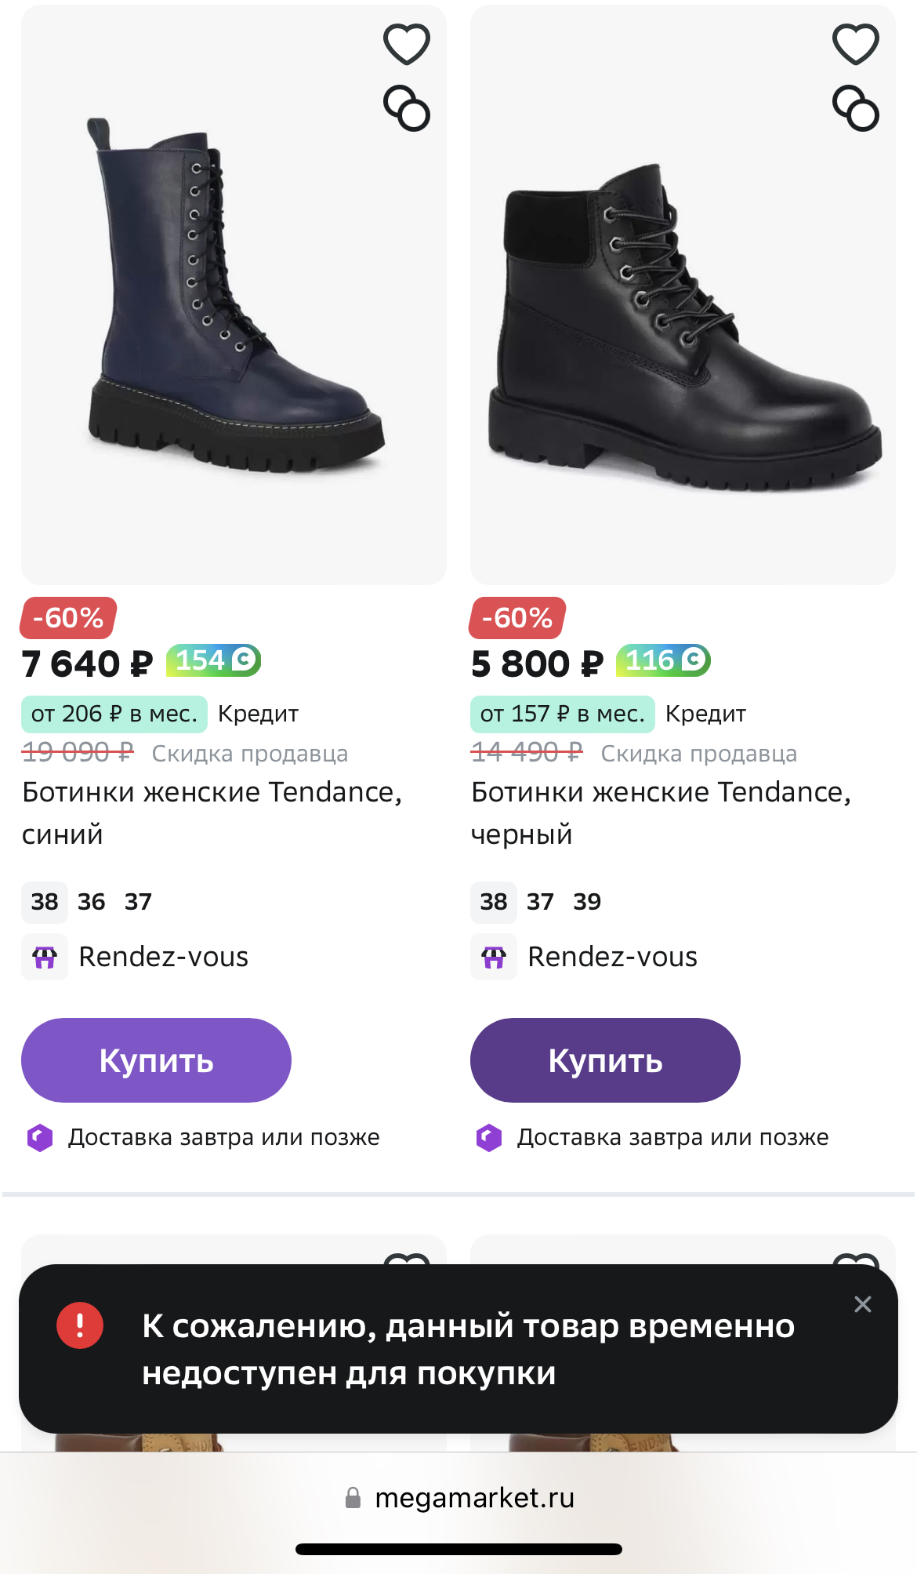Open the black Tendance boots title link
The image size is (917, 1574).
pos(661,813)
